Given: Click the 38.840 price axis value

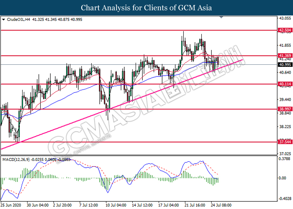Looking at the screenshot, I should (285, 113).
